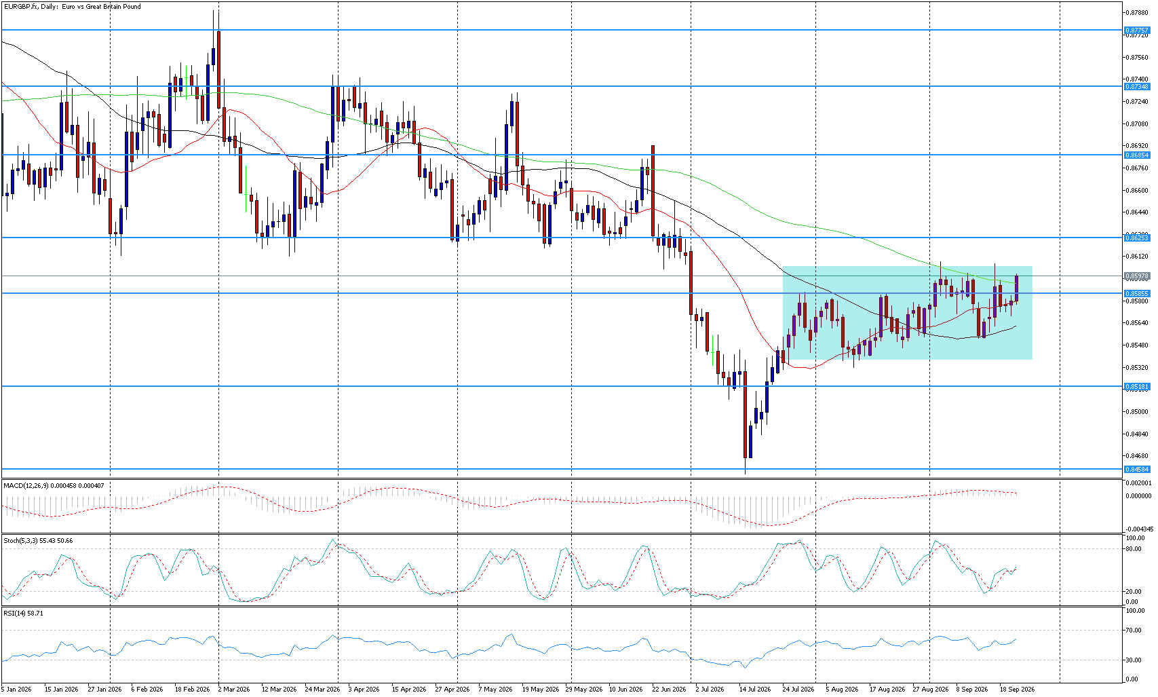Click the 80.00 level on Stochastic scale
1158x697 pixels.
click(x=1135, y=549)
